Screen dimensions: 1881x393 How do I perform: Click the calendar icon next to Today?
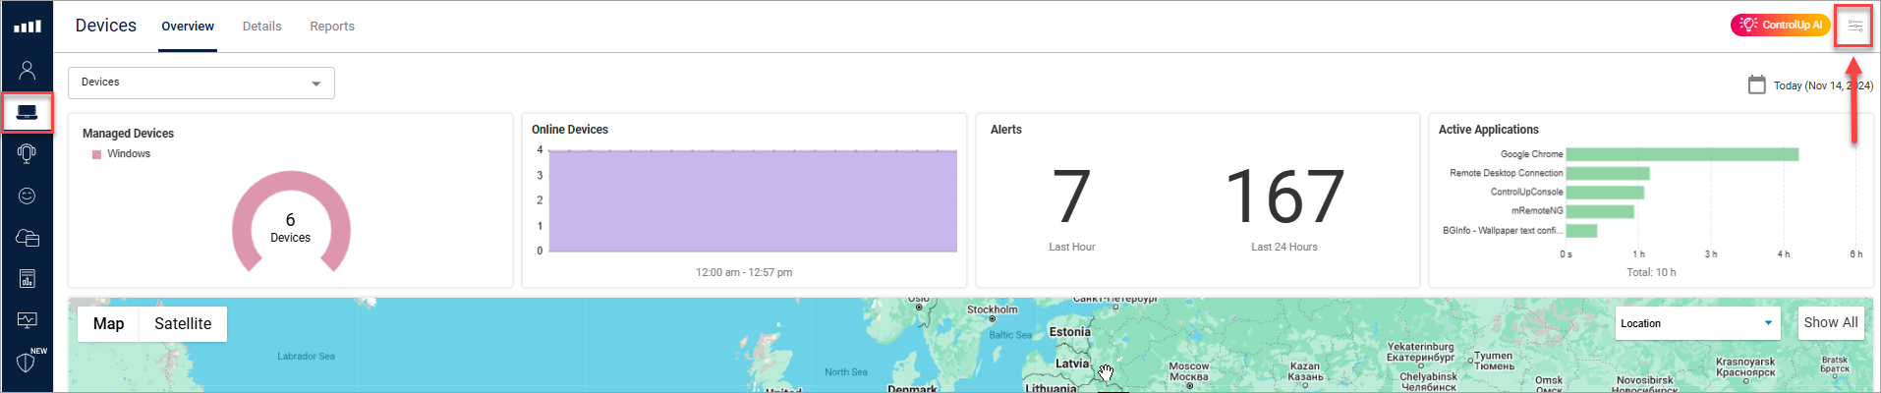[1757, 84]
